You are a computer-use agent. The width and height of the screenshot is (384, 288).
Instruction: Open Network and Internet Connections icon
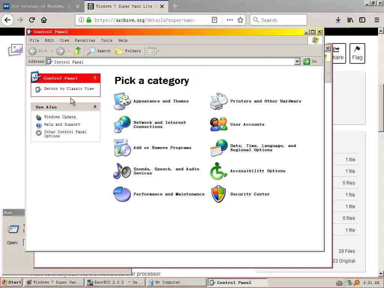pos(122,124)
